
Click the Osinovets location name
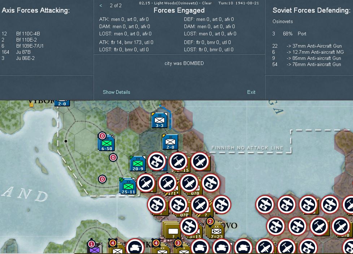[x=283, y=22]
